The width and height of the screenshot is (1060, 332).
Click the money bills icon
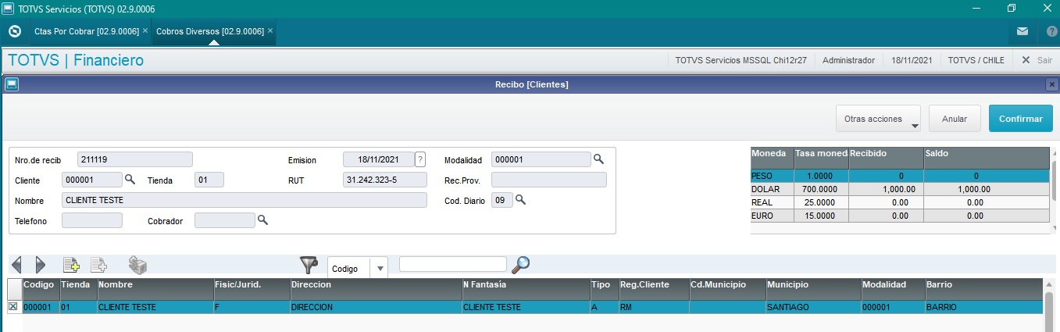tap(138, 266)
